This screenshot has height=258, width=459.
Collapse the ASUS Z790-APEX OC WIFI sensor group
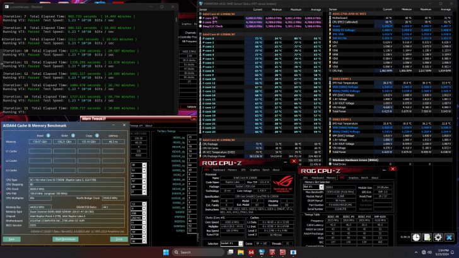click(330, 14)
